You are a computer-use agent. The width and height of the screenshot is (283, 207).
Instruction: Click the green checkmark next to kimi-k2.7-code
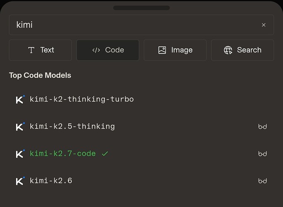click(105, 154)
